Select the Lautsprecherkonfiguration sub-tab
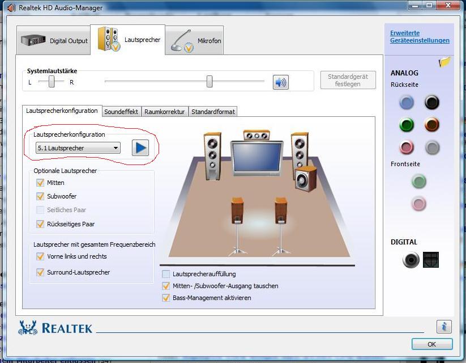The height and width of the screenshot is (363, 466). pos(62,111)
